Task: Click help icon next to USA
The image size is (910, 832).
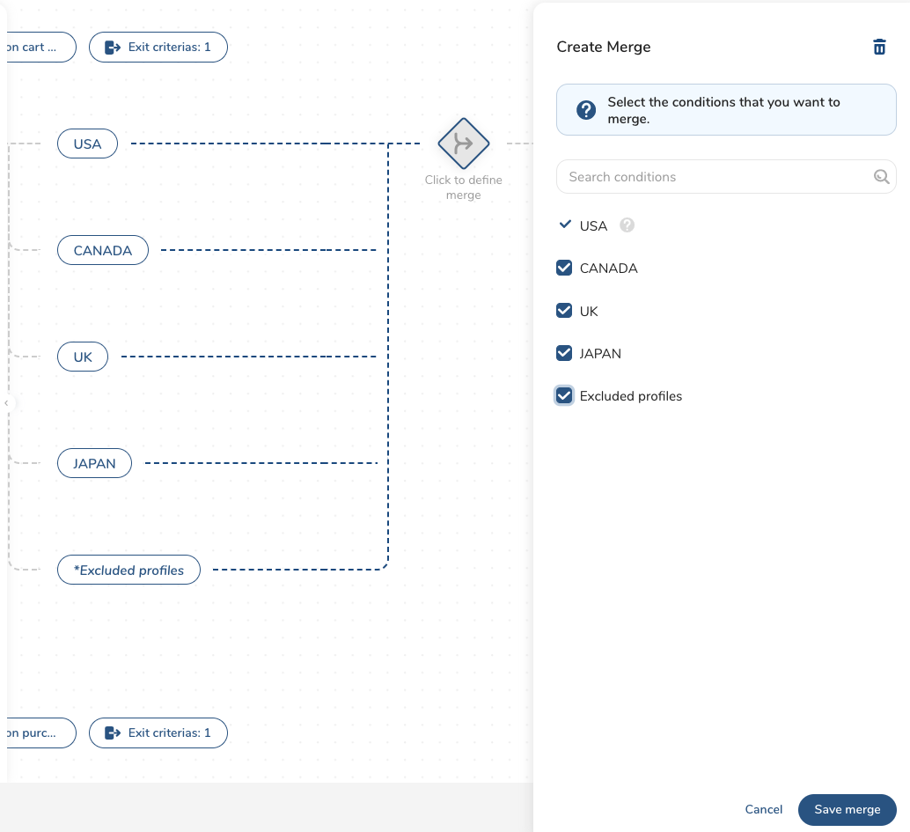Action: click(x=627, y=225)
